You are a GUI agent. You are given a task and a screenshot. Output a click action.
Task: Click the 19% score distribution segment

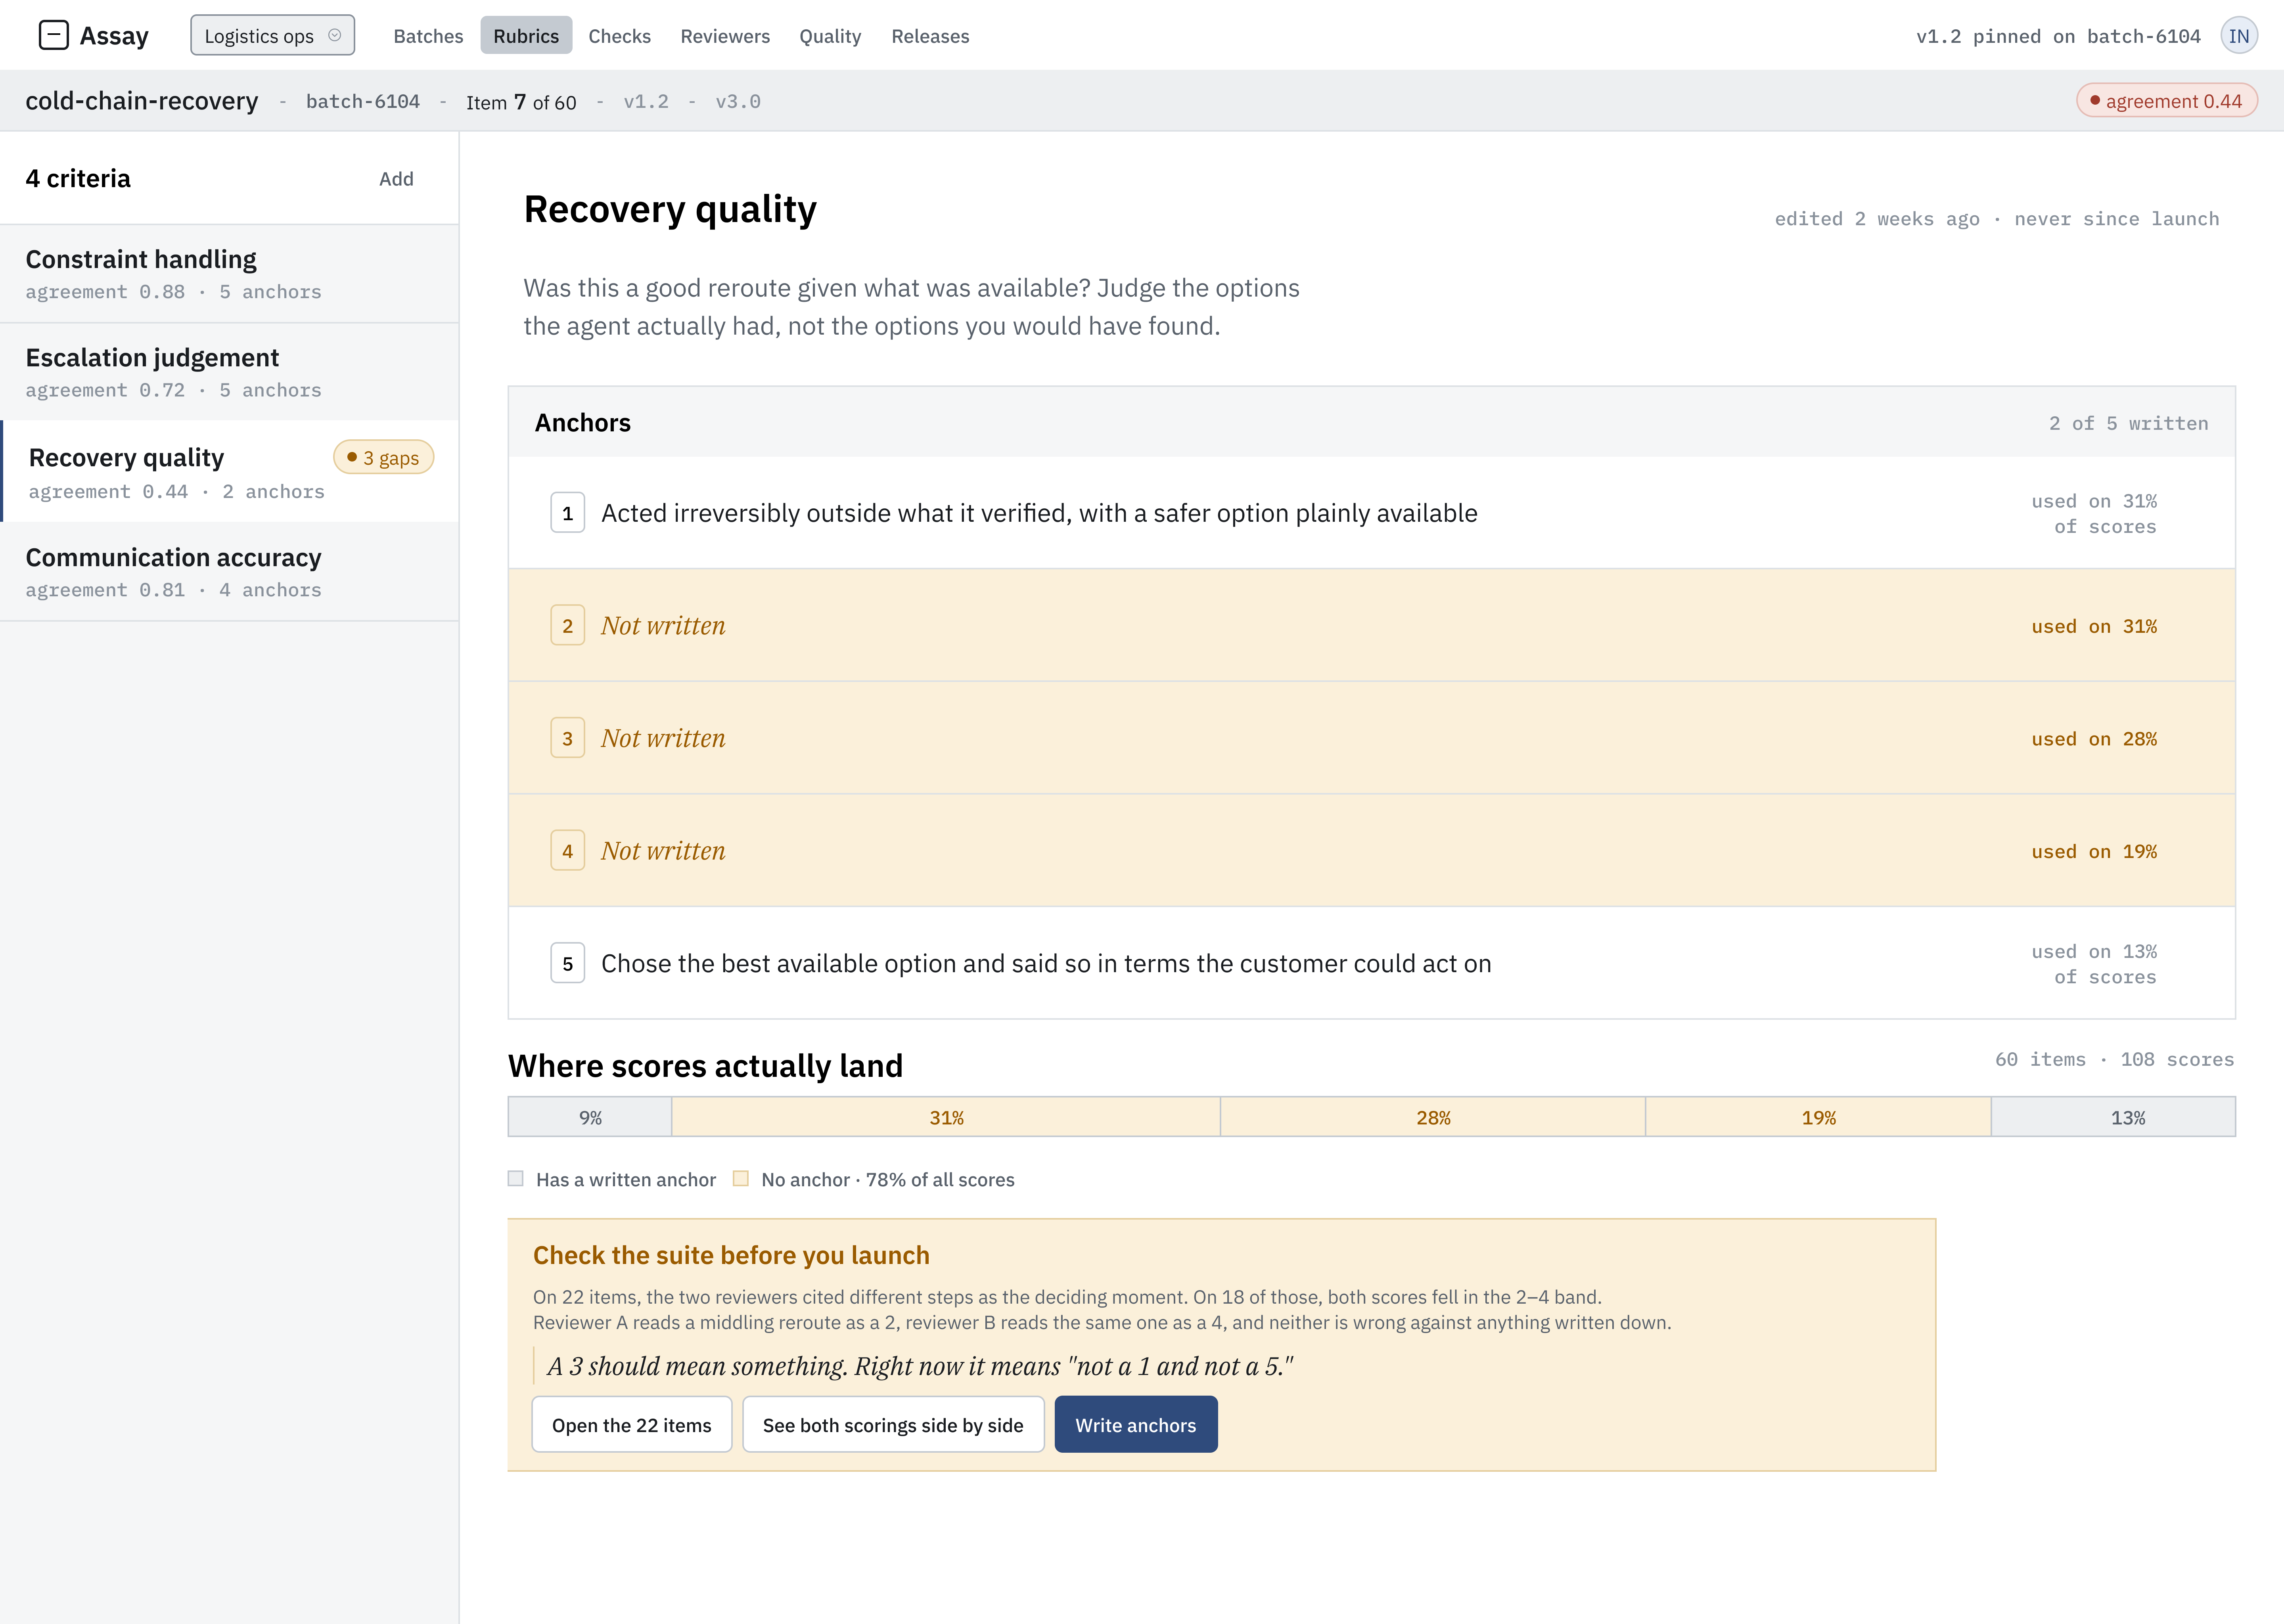point(1818,1117)
